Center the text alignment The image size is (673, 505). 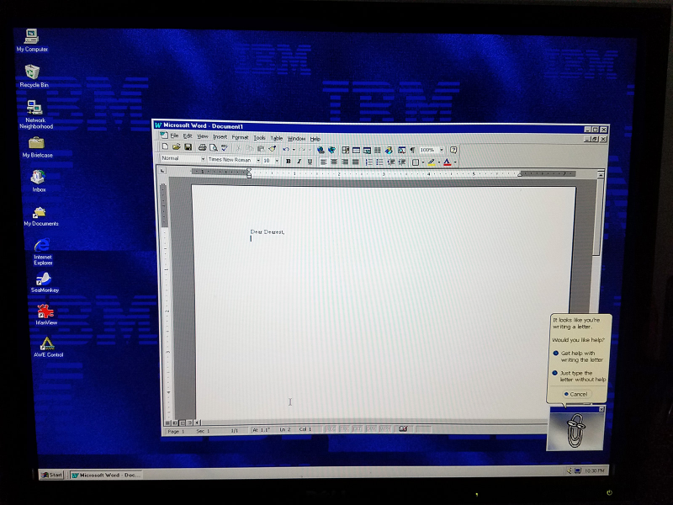[334, 162]
